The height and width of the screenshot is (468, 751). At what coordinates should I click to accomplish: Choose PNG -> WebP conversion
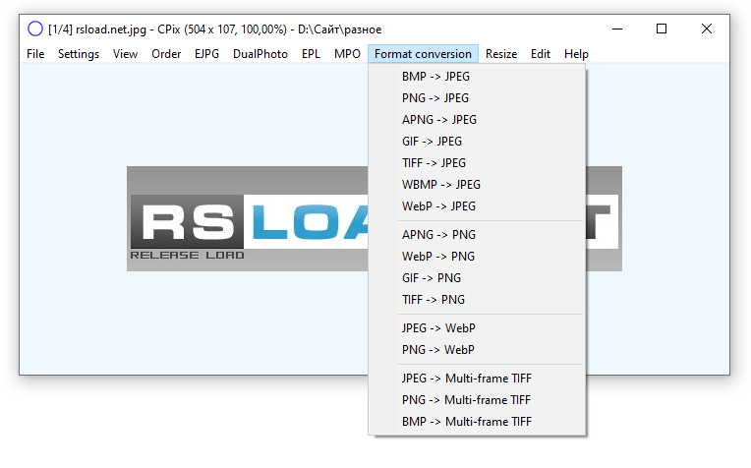(477, 350)
